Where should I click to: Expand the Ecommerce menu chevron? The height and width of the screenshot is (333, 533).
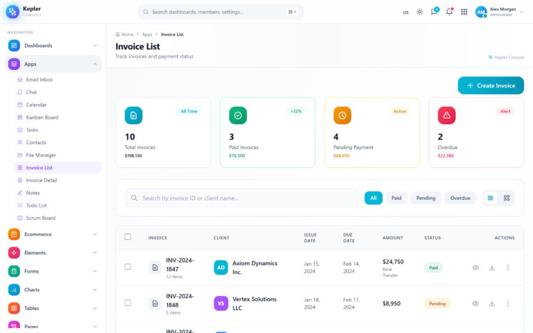point(95,234)
